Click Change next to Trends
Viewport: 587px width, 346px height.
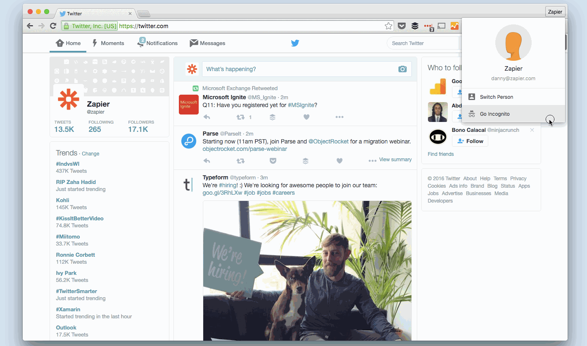pos(90,153)
